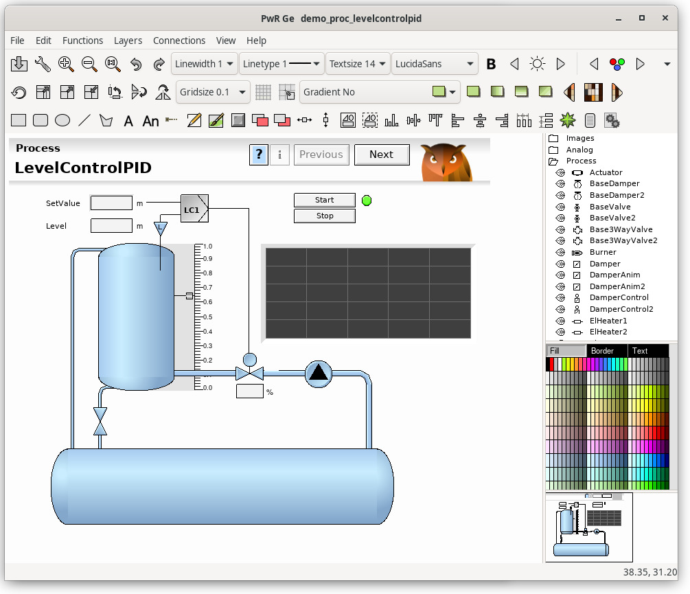
Task: Select the line drawing tool
Action: point(84,121)
